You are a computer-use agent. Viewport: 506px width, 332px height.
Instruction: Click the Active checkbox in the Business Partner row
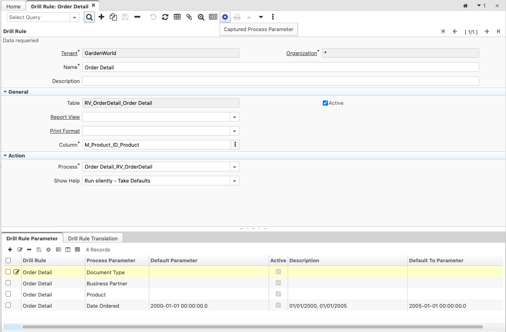coord(278,283)
